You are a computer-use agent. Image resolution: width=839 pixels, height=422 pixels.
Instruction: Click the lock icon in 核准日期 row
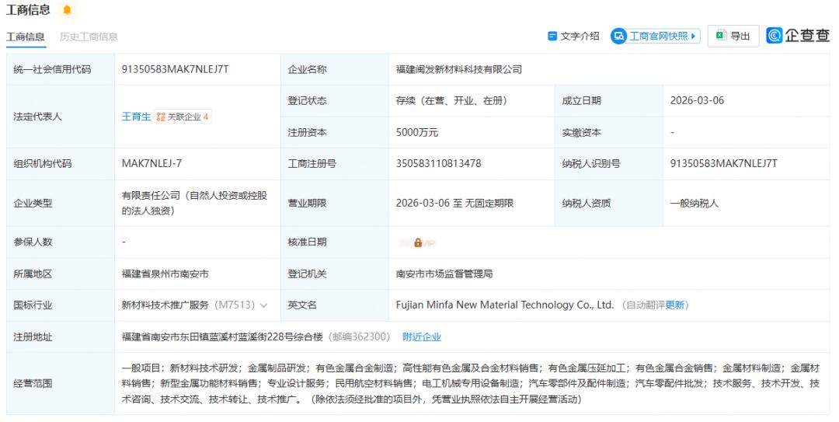(x=418, y=242)
